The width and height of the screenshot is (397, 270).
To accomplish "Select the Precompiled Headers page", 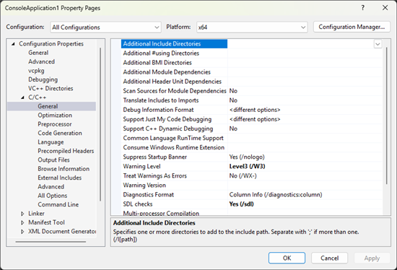I will click(x=66, y=151).
